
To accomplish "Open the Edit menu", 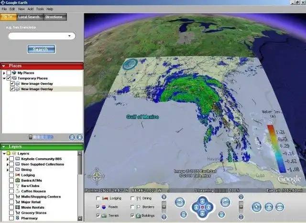I will [x=12, y=9].
